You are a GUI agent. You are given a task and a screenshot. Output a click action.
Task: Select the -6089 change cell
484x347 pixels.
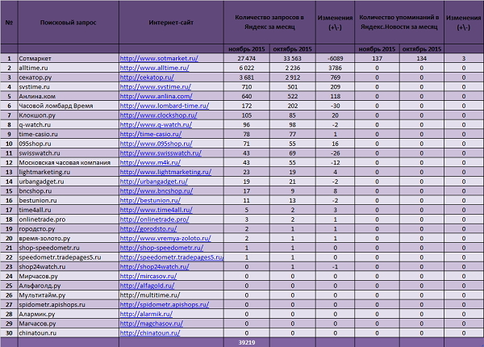pyautogui.click(x=335, y=58)
